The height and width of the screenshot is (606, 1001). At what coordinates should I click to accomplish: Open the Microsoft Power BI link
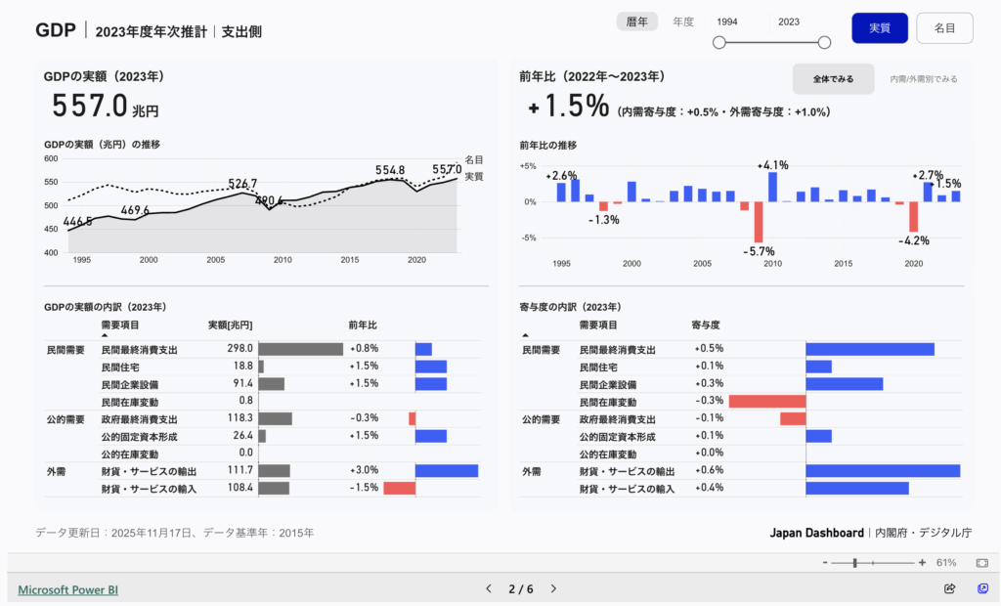click(x=67, y=589)
